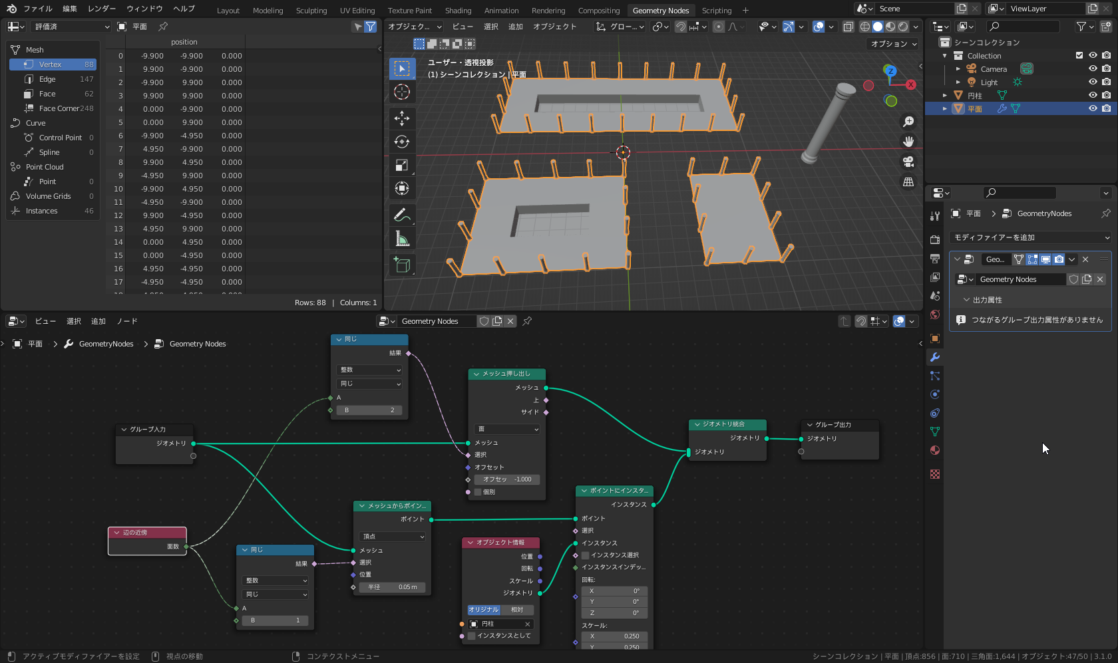
Task: Click the B value 2 field
Action: [369, 410]
